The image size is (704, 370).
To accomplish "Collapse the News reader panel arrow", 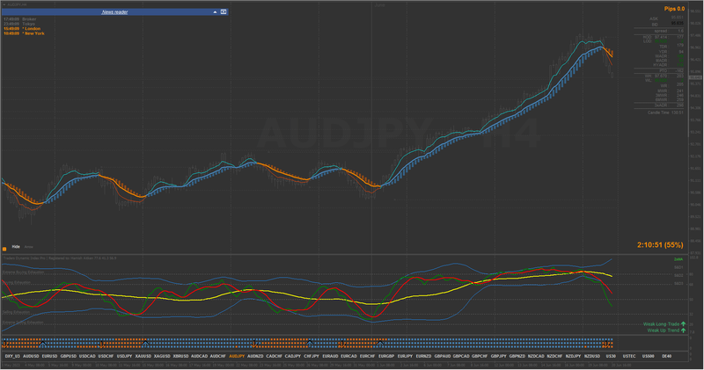I will tap(215, 12).
